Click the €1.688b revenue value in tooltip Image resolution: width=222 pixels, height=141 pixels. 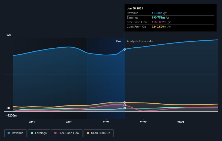tap(157, 13)
